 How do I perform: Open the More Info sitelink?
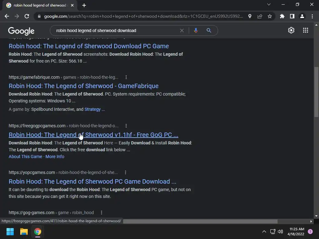pos(55,157)
